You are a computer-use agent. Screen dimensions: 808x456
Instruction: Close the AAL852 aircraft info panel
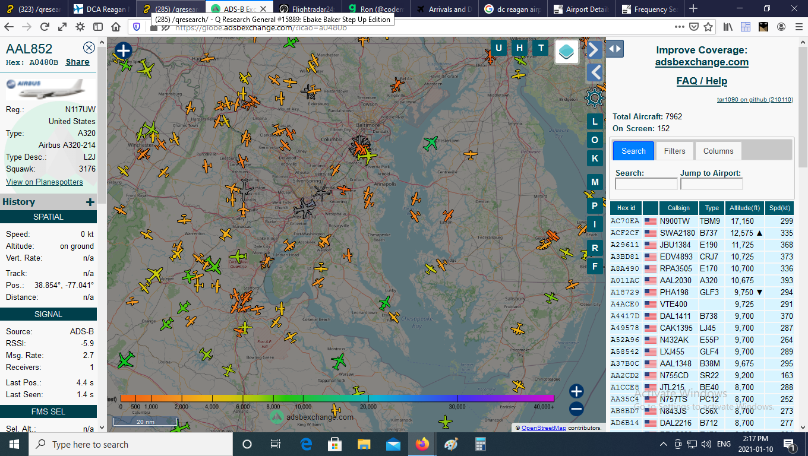click(x=89, y=48)
